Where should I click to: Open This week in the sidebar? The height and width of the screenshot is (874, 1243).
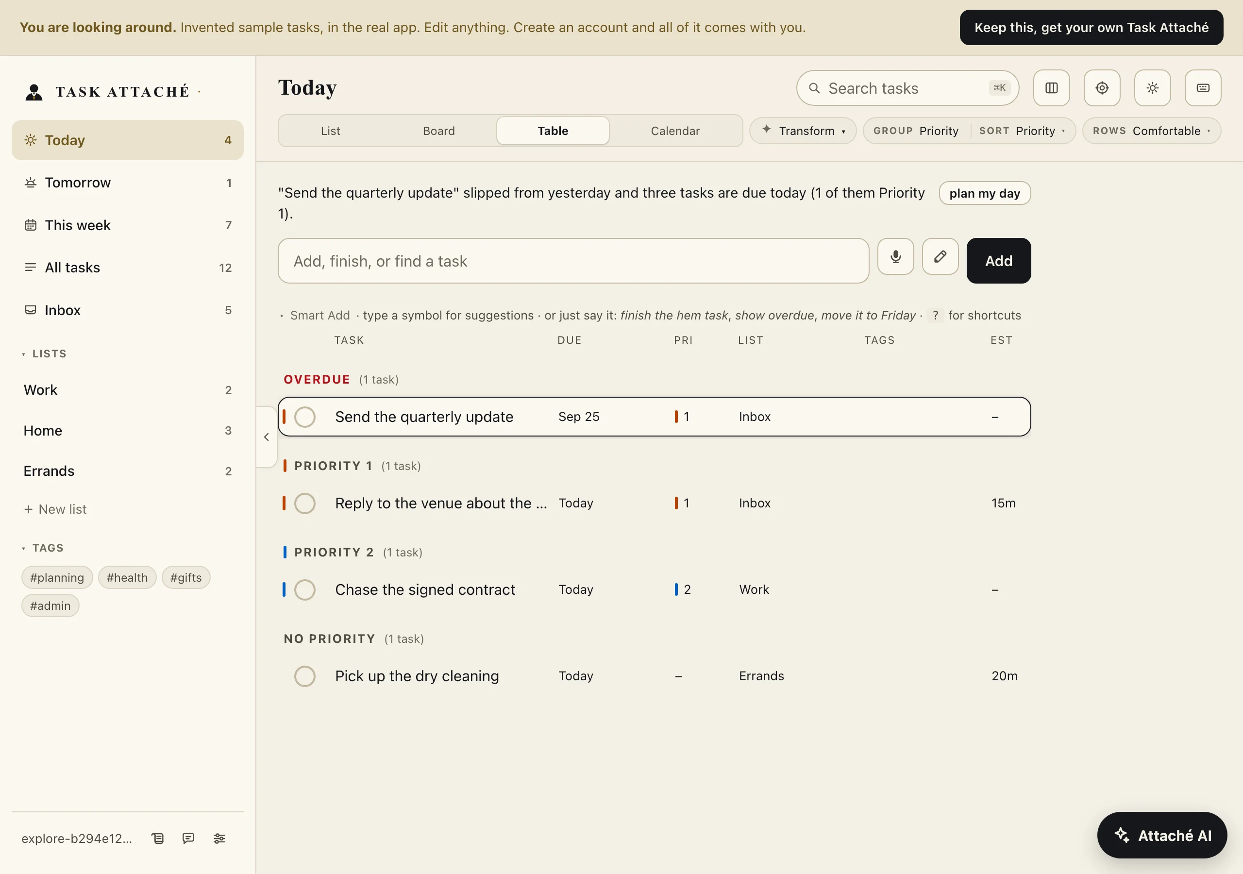[x=128, y=225]
